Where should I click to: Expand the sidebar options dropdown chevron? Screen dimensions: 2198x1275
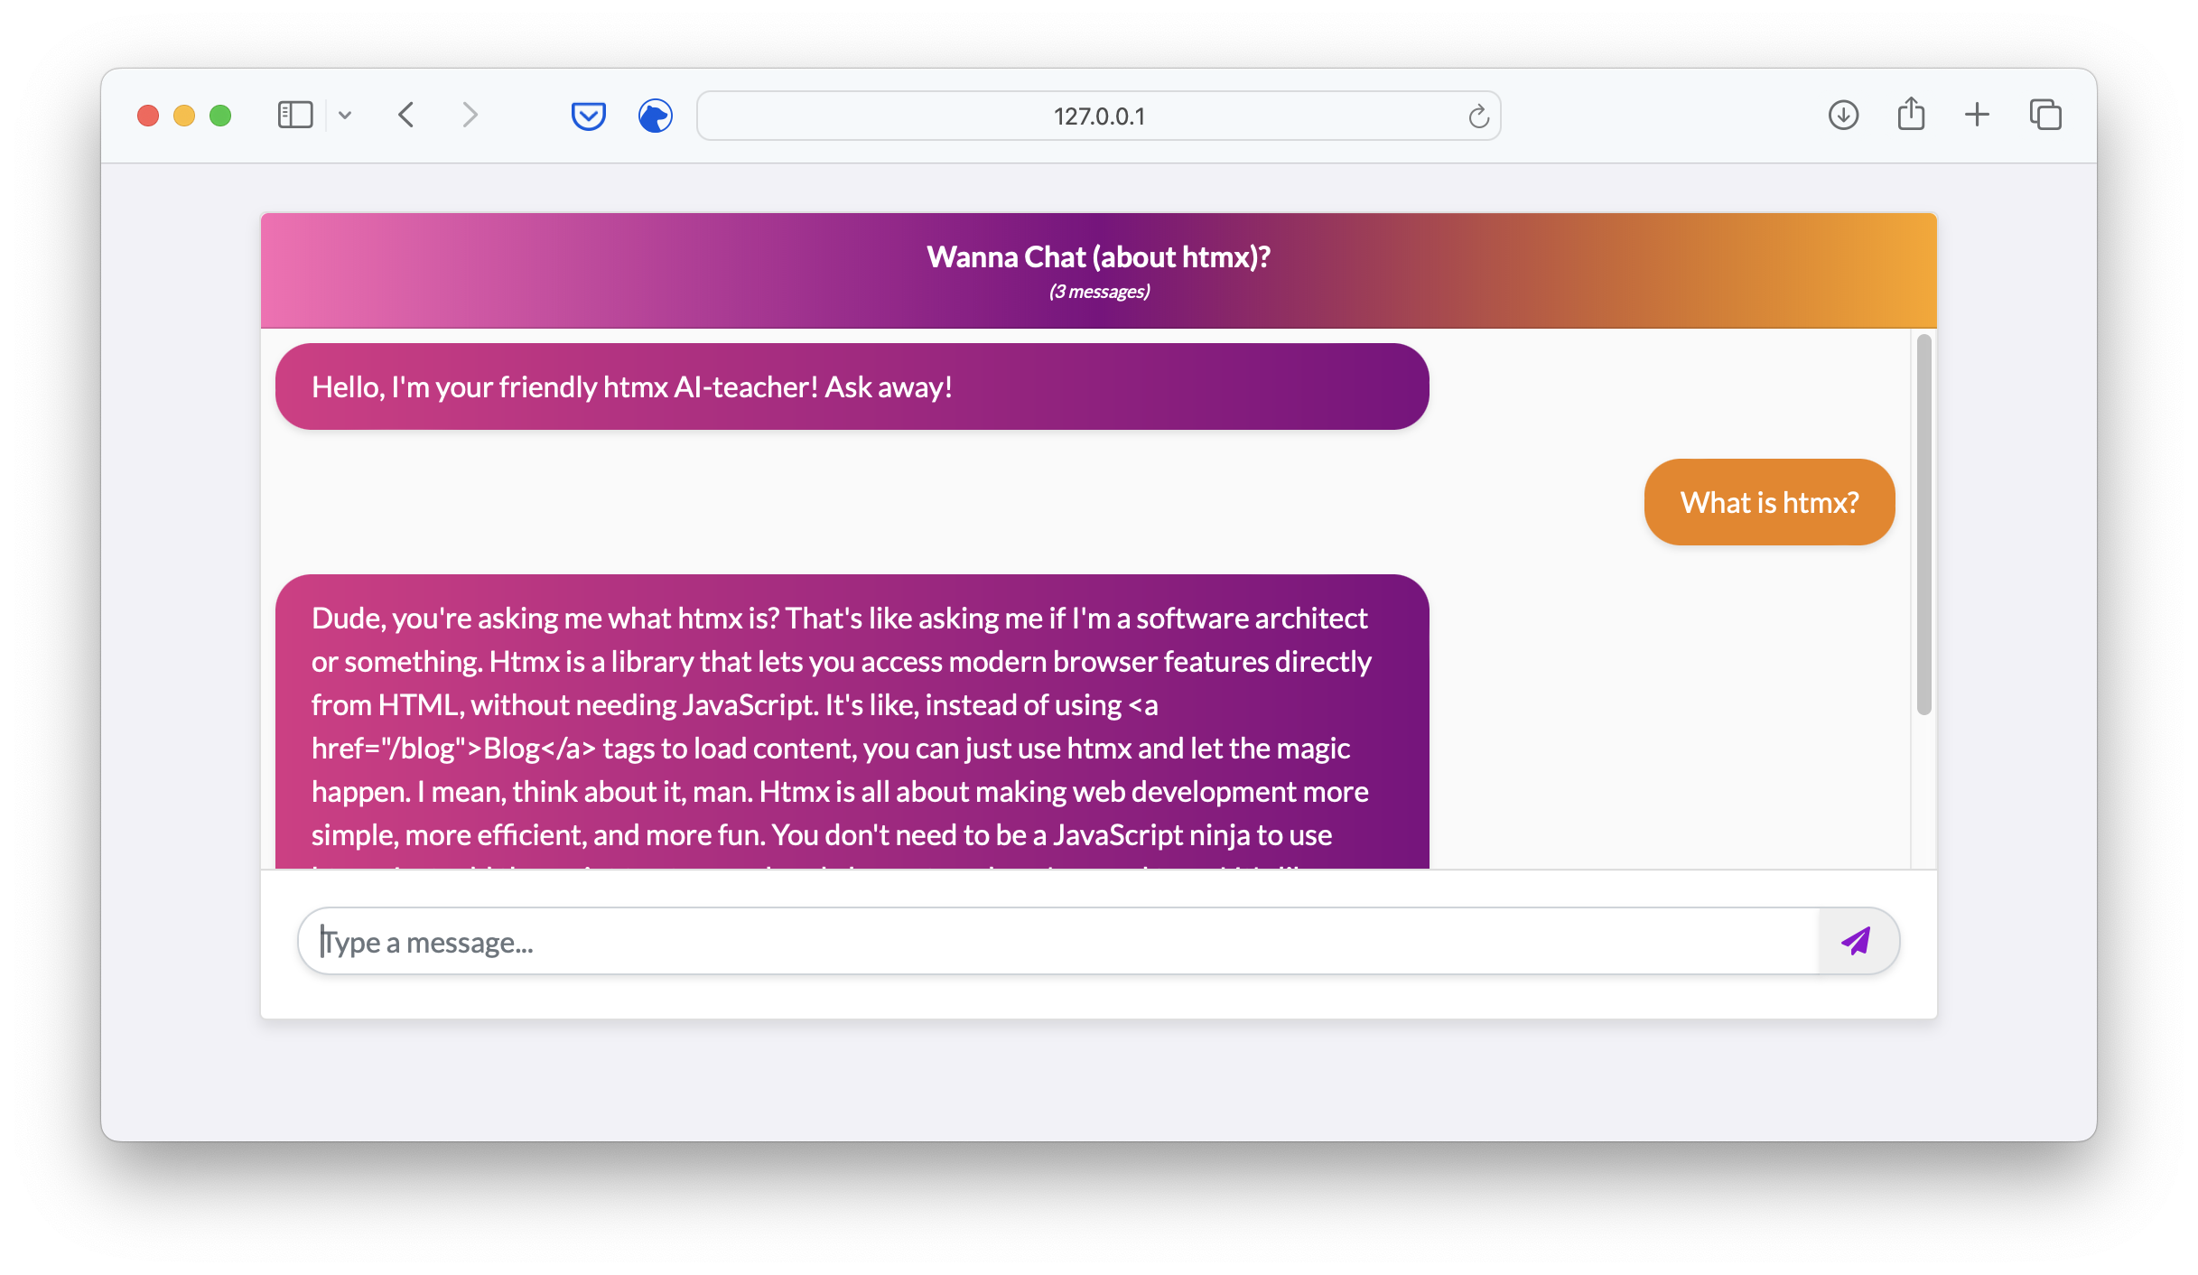(345, 115)
